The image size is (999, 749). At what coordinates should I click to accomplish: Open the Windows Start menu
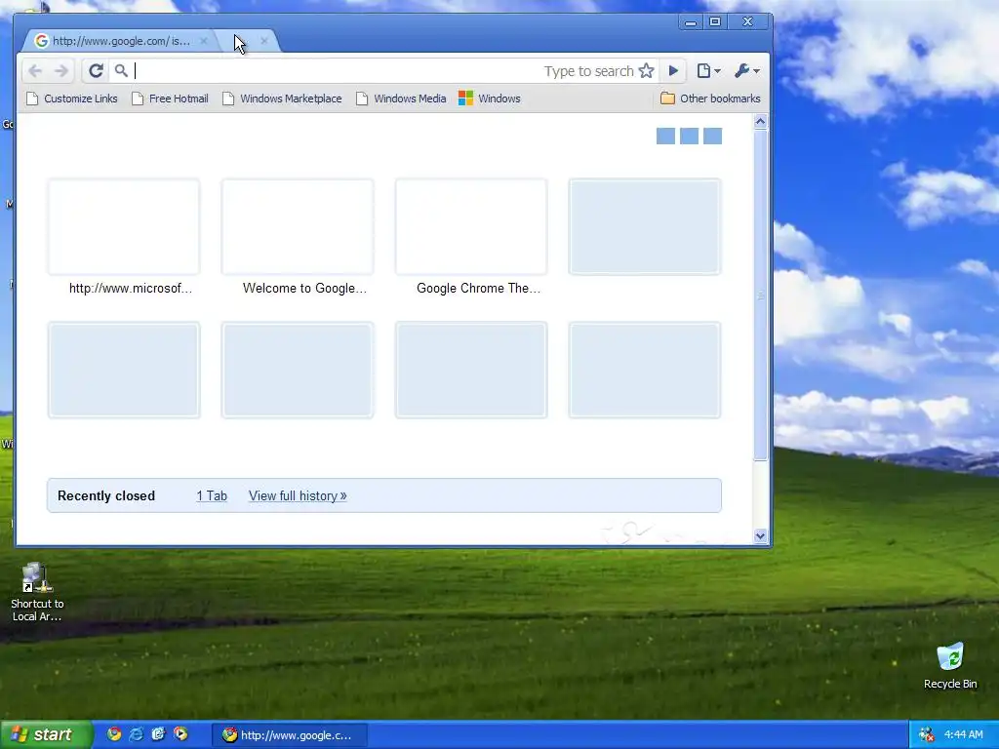[x=46, y=735]
